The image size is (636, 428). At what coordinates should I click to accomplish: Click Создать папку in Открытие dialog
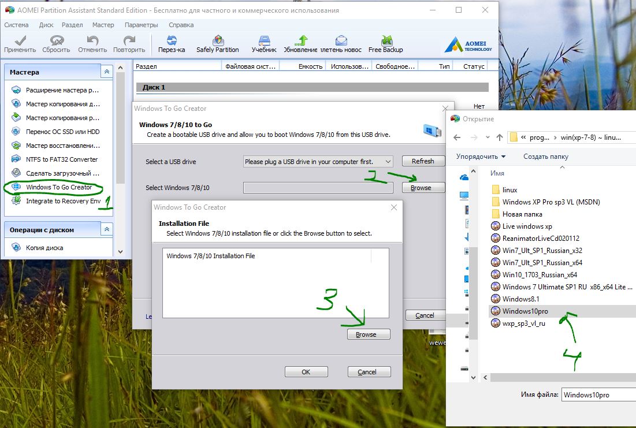(545, 156)
